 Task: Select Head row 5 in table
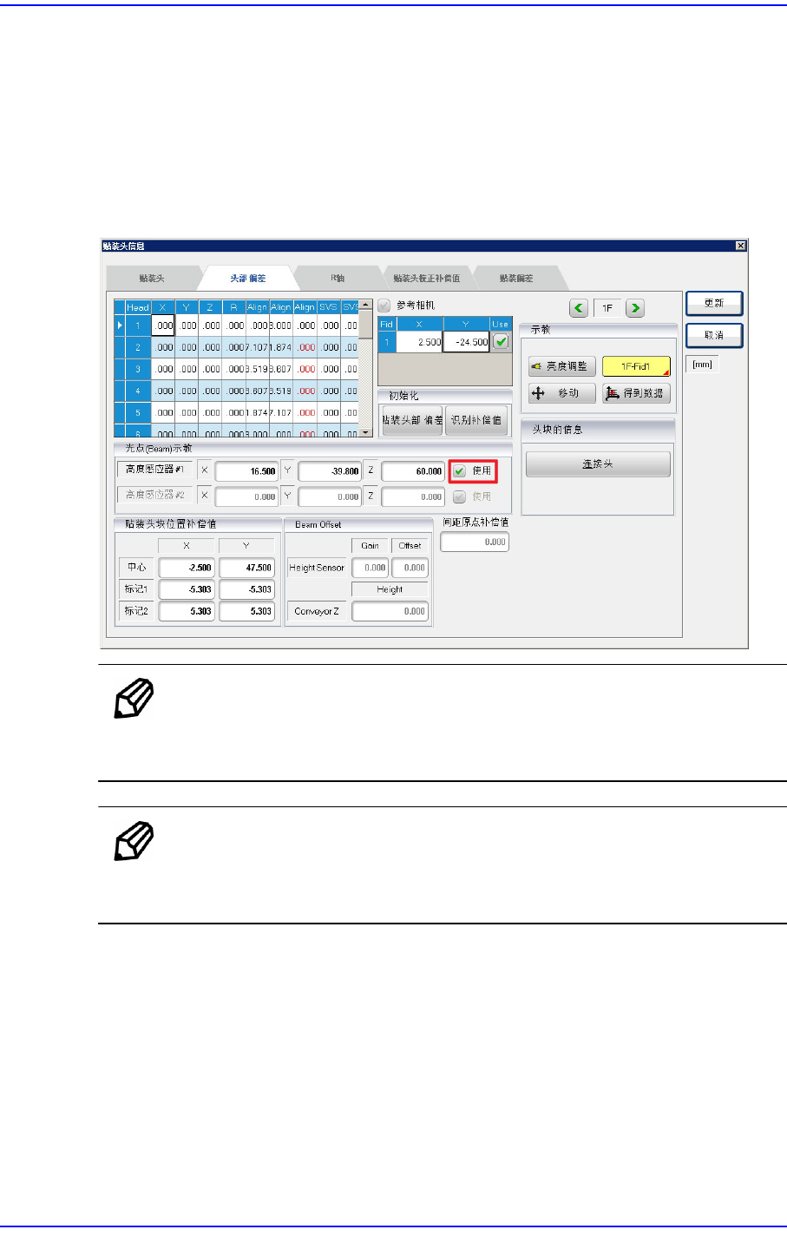(x=138, y=412)
